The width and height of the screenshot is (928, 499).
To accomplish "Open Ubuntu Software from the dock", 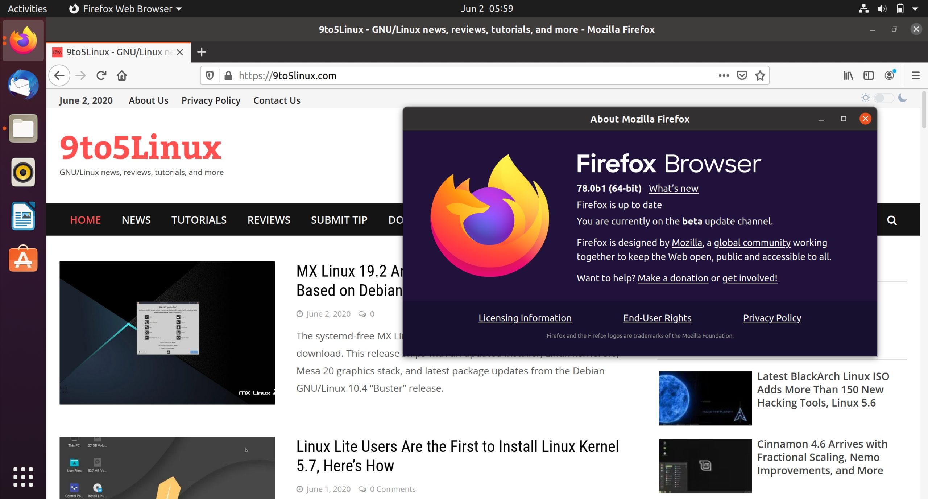I will point(23,259).
